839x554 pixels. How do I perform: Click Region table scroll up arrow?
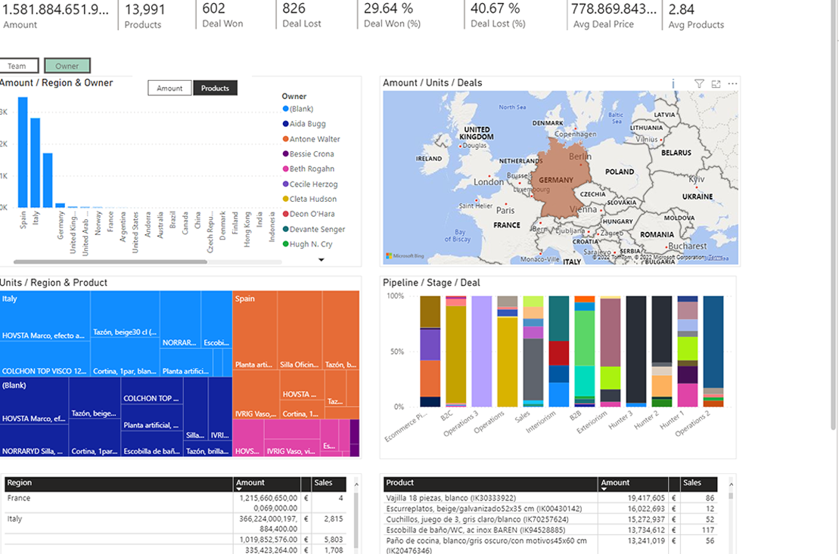tap(356, 484)
